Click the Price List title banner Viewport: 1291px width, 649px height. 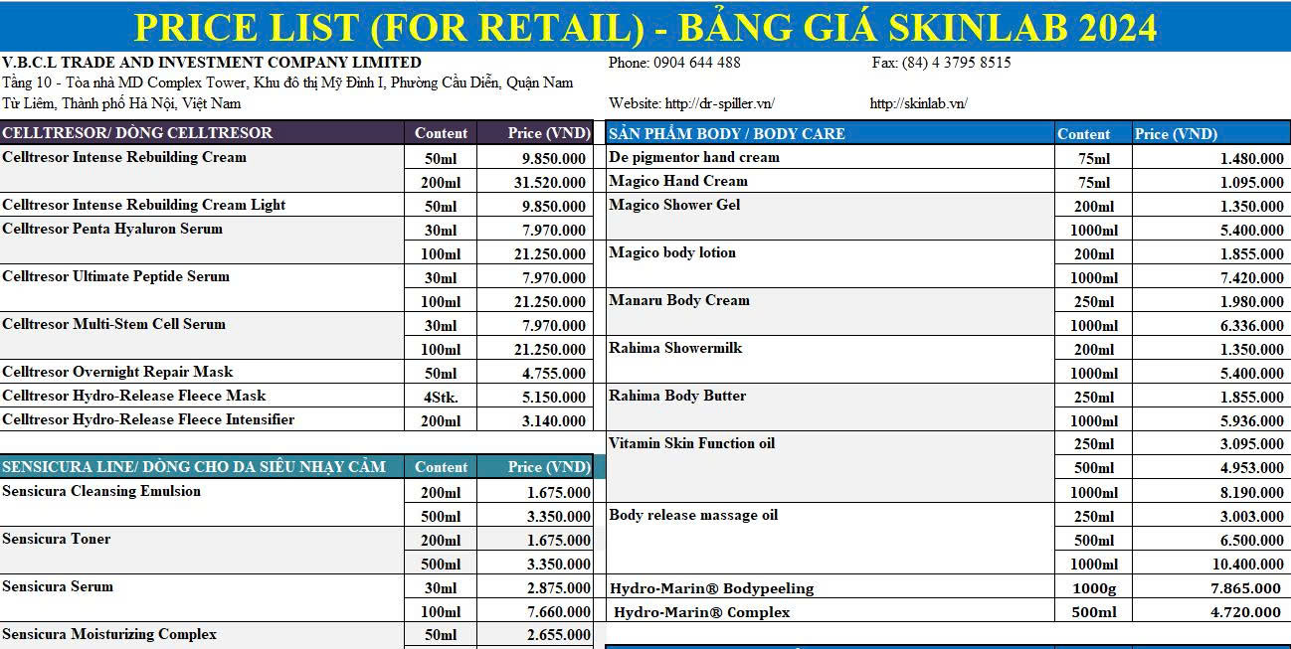tap(645, 27)
